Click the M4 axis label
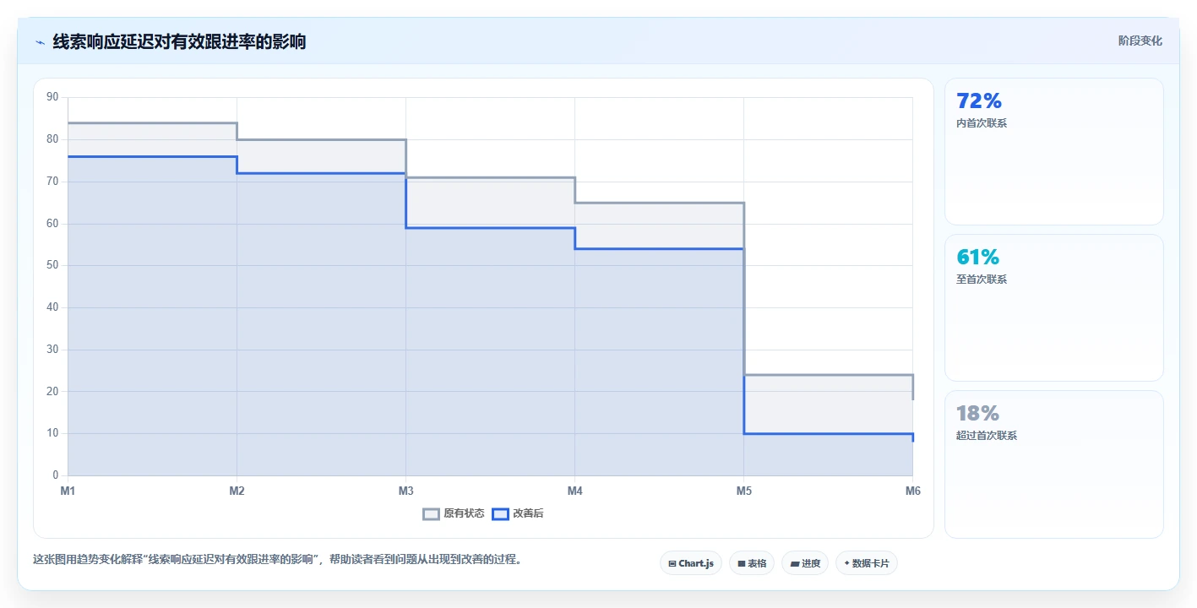Screen dimensions: 1197x608 click(x=574, y=491)
